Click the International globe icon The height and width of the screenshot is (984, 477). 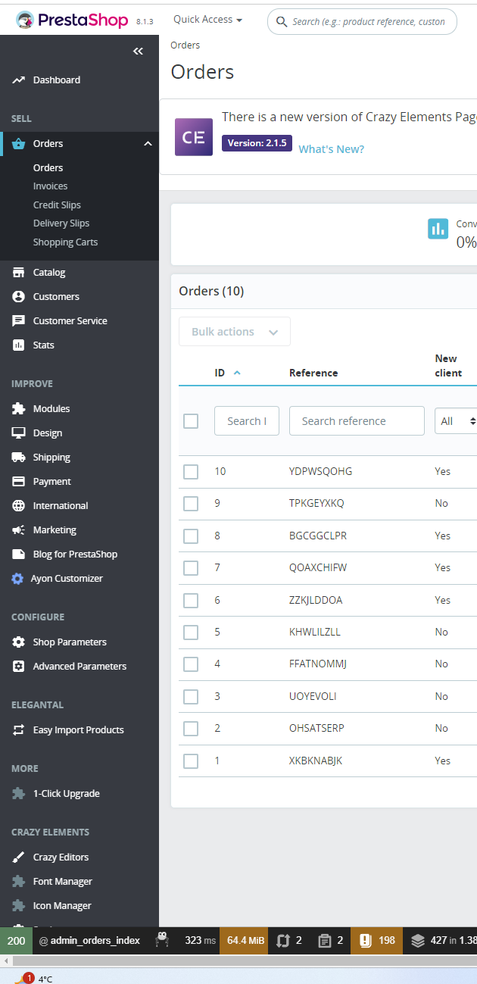coord(18,506)
